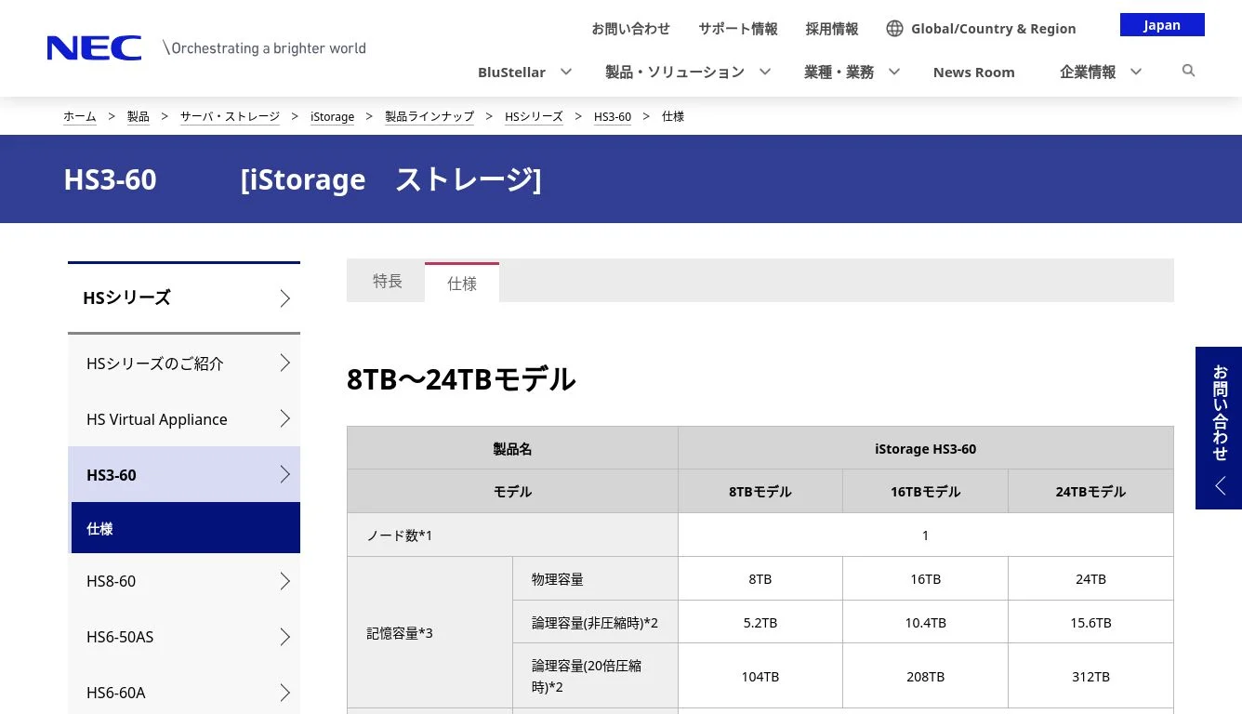
Task: Open the floating お問い合わせ side tab
Action: tap(1219, 428)
